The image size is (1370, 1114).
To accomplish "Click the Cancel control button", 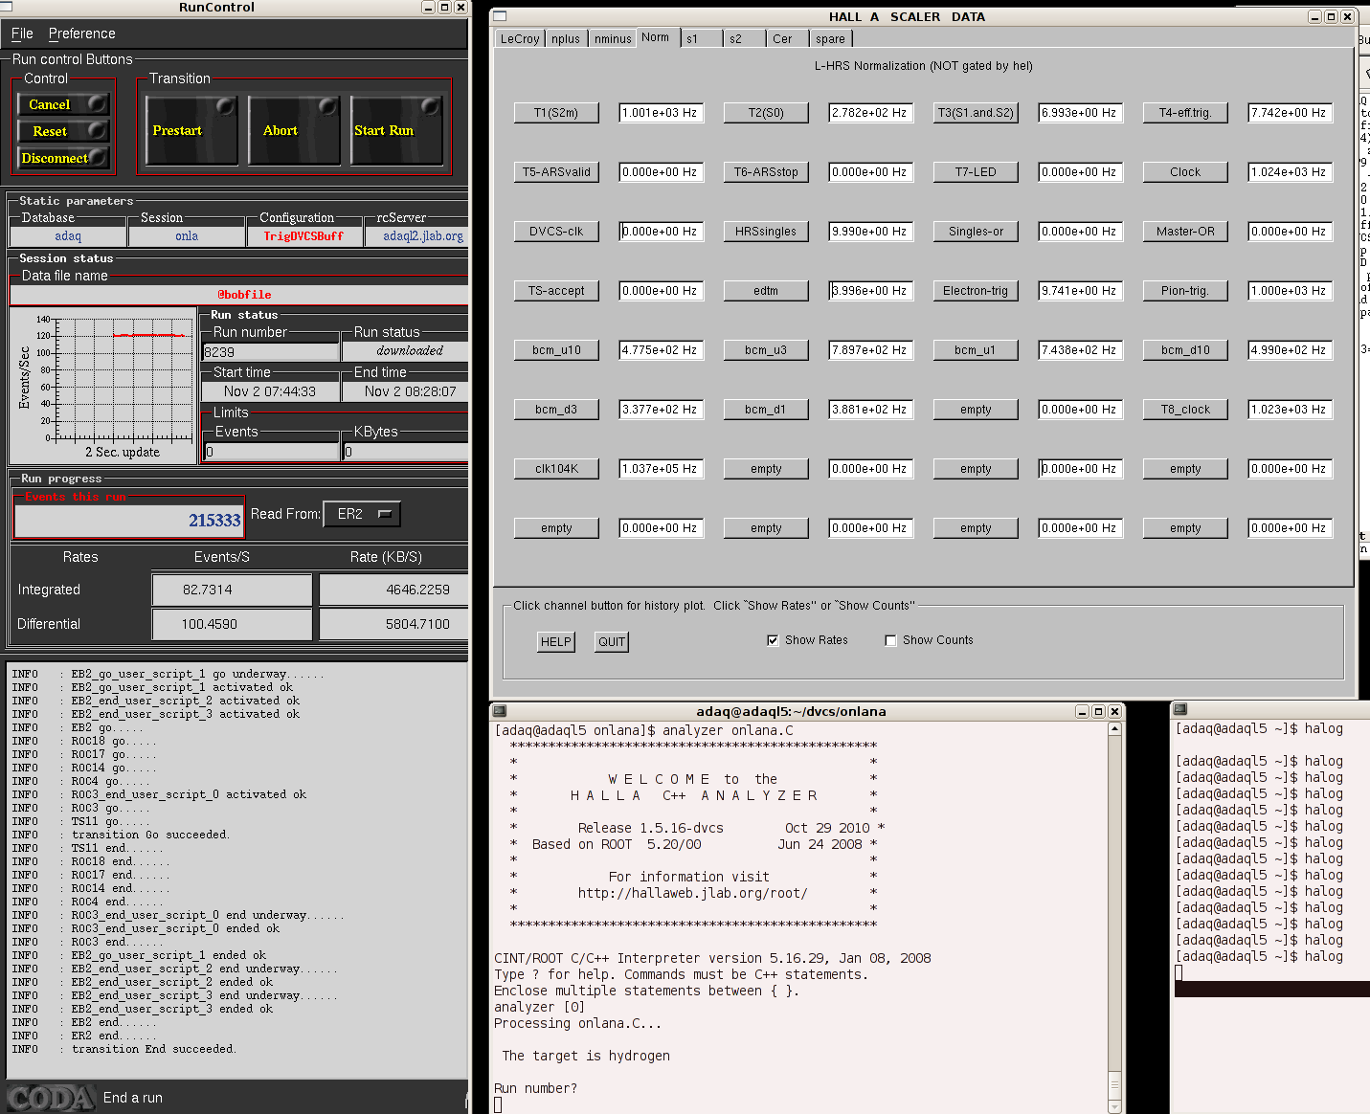I will [63, 104].
